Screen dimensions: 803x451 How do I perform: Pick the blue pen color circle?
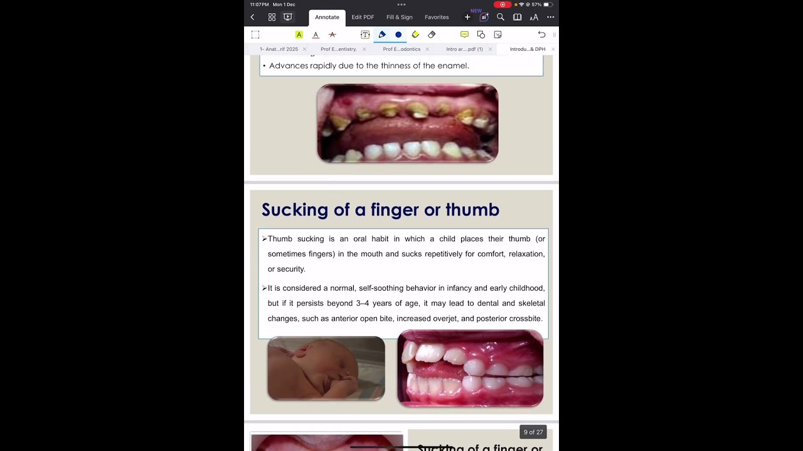tap(398, 34)
